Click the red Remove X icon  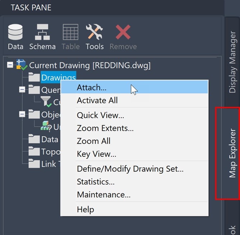pos(123,32)
